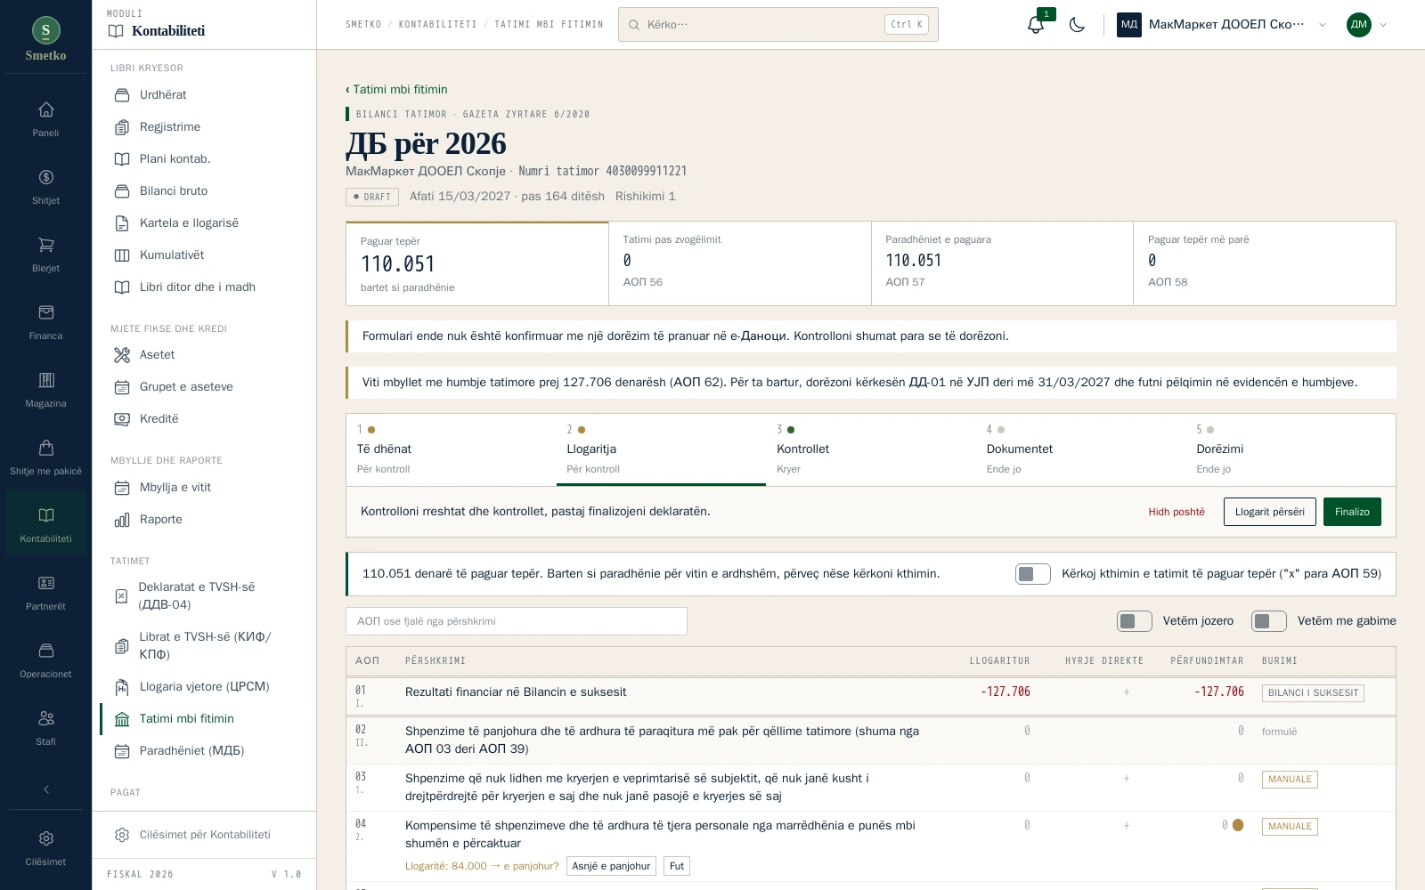Open Paradhëniet (МДБ) in taxes menu
The width and height of the screenshot is (1425, 890).
point(204,750)
